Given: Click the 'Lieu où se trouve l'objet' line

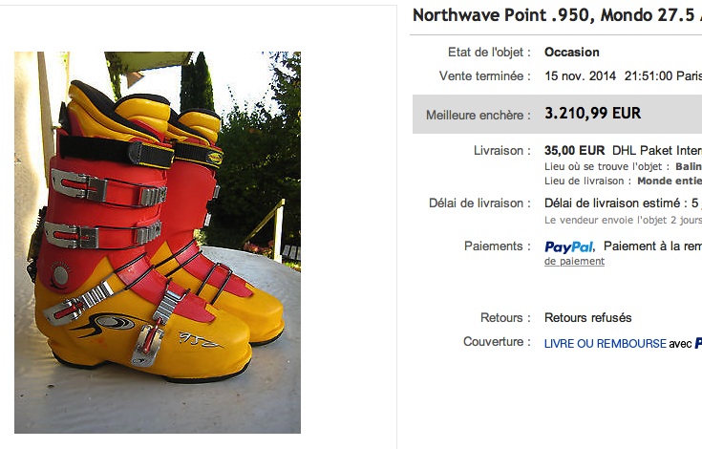Looking at the screenshot, I should coord(623,166).
